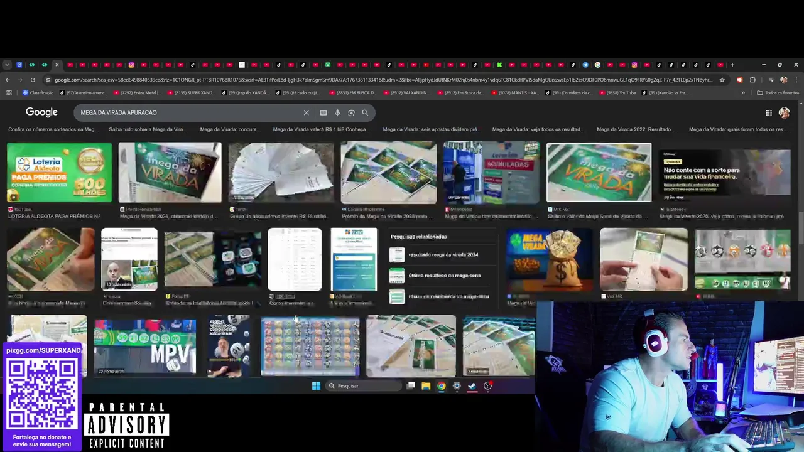Open the Mega Virada money bag thumbnail

coord(550,259)
